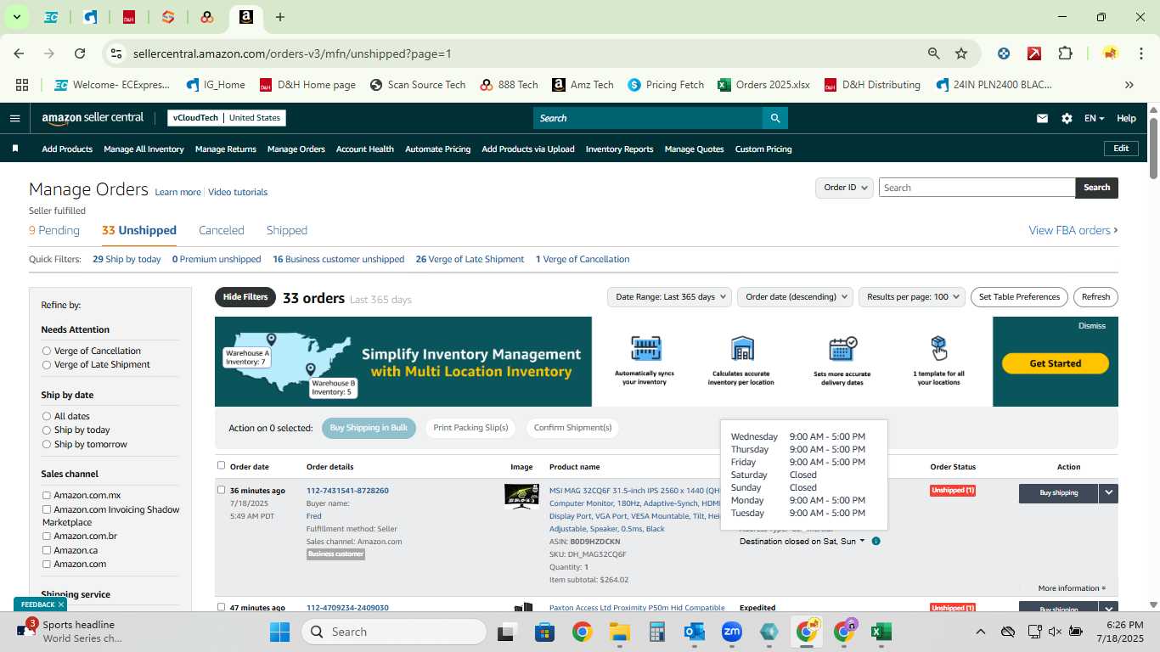Open the Windows Start menu
Viewport: 1160px width, 652px height.
pos(280,632)
